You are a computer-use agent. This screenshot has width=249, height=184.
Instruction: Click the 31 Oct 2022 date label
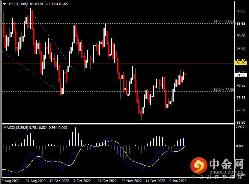click(x=107, y=181)
